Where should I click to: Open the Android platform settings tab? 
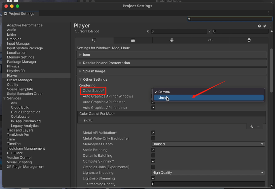pos(172,40)
